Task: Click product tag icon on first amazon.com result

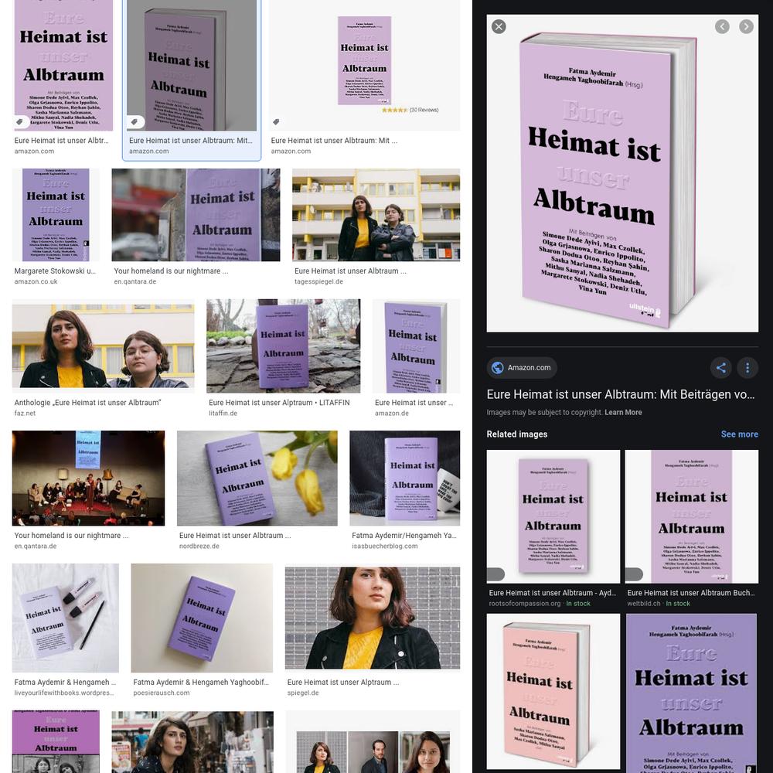Action: [19, 121]
